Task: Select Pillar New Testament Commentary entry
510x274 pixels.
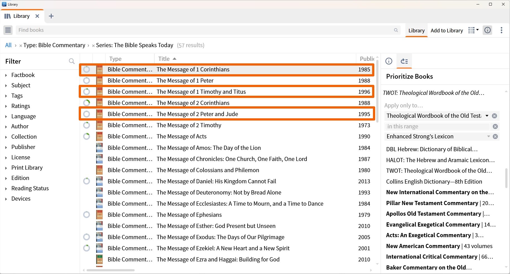Action: tap(440, 203)
